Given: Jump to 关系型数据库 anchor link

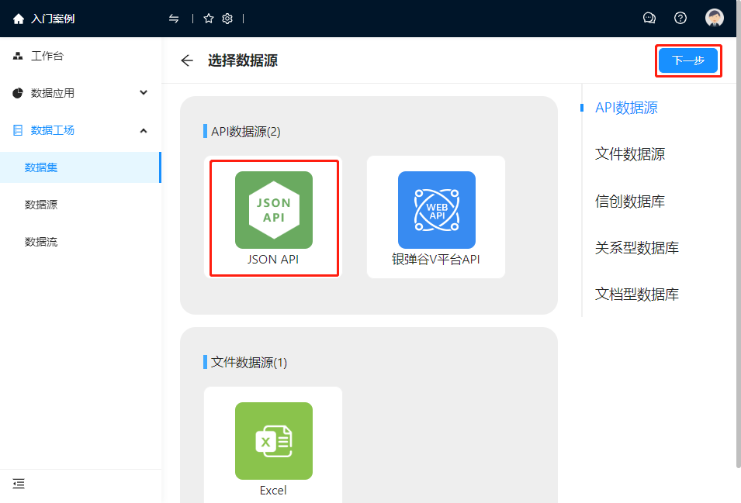Looking at the screenshot, I should 637,248.
